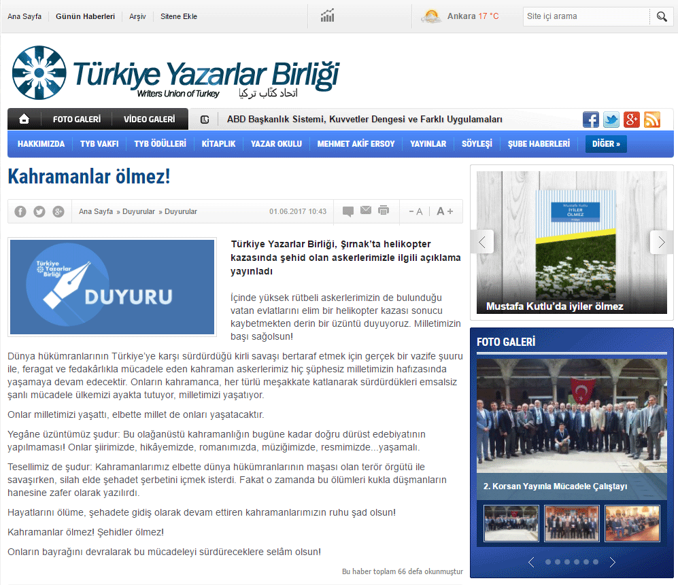Open the Google Plus icon in the header
678x585 pixels.
631,120
